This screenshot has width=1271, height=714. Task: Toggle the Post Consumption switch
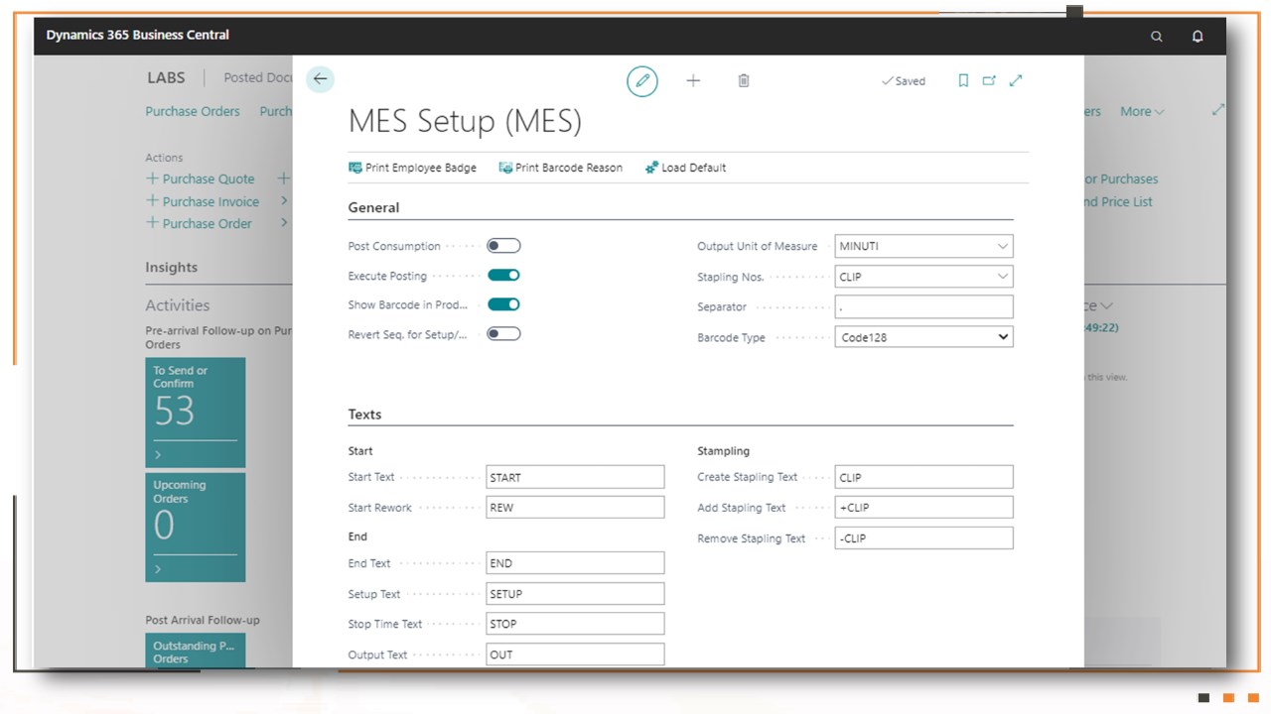pos(503,246)
